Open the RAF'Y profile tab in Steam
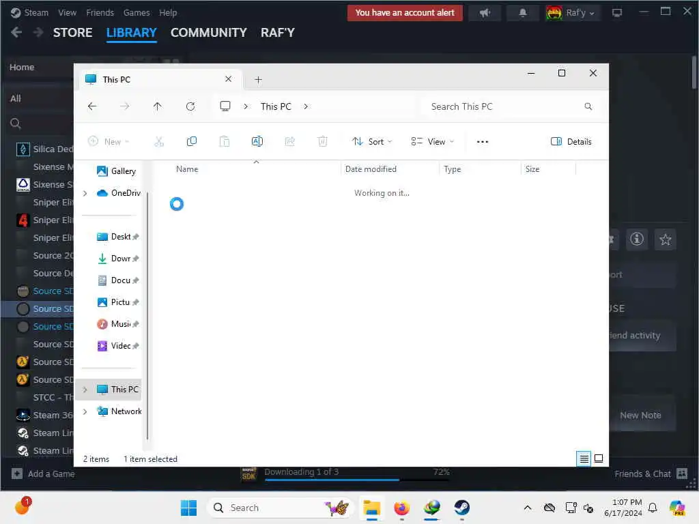Screen dimensions: 699x524 click(x=278, y=33)
